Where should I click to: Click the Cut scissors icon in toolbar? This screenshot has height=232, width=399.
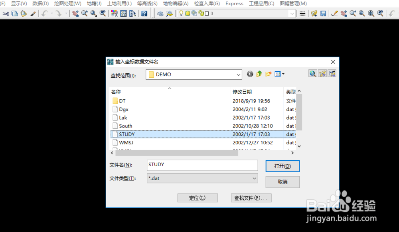[x=6, y=14]
